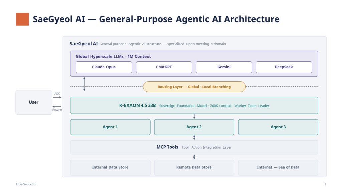Click the ChatGPT box
This screenshot has width=342, height=192.
click(164, 67)
